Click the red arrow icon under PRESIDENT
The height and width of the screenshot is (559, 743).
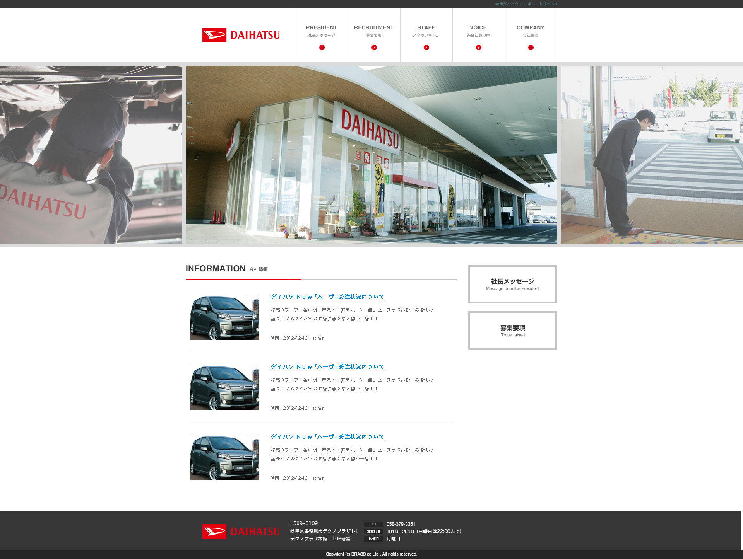click(322, 48)
